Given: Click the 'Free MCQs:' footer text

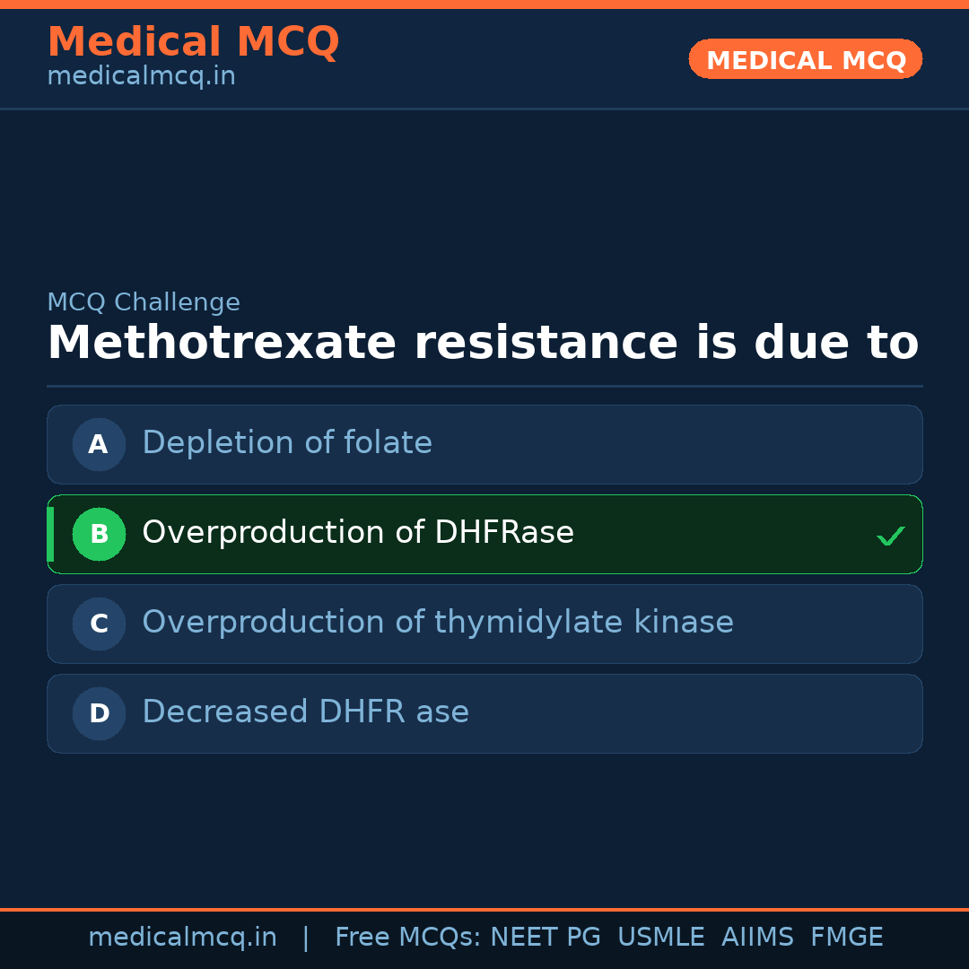Looking at the screenshot, I should (408, 938).
